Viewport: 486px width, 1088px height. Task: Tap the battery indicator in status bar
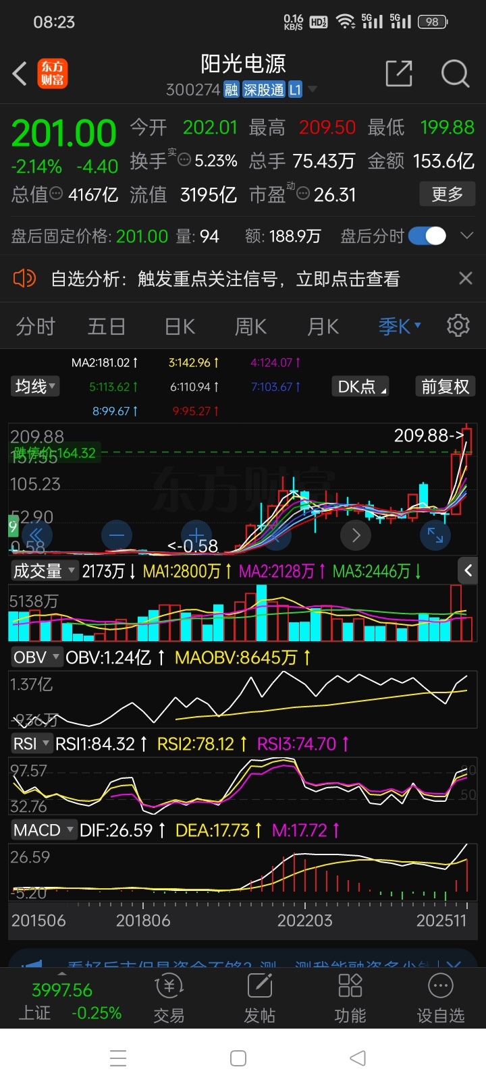[x=433, y=22]
